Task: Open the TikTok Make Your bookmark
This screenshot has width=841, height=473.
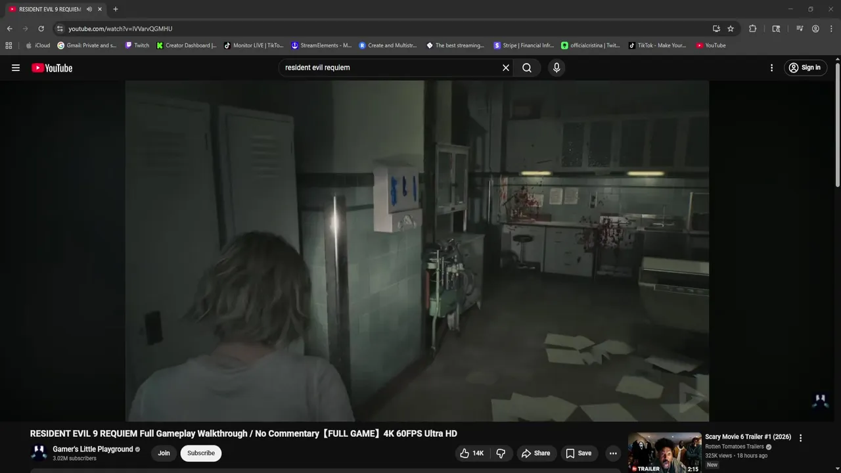Action: (x=657, y=45)
